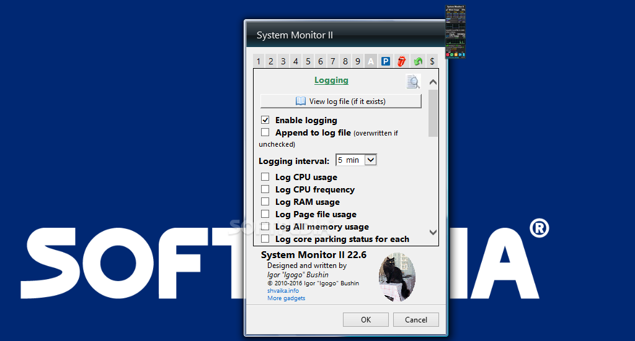Screen dimensions: 635x341
Task: Check Log CPU frequency
Action: click(265, 189)
